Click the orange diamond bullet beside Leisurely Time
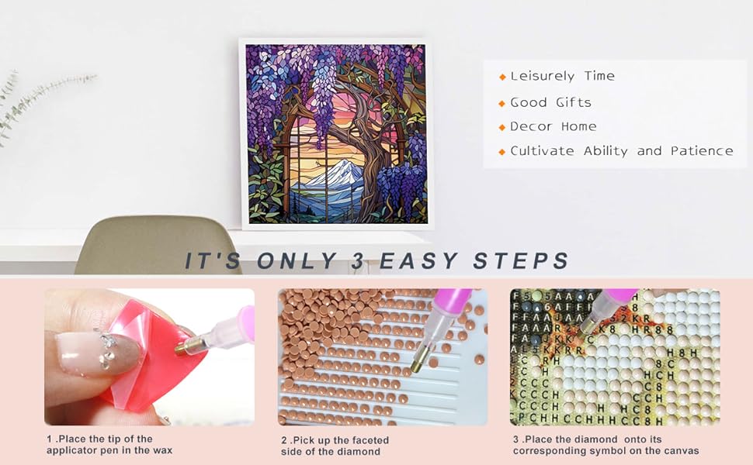This screenshot has height=465, width=753. pyautogui.click(x=502, y=77)
